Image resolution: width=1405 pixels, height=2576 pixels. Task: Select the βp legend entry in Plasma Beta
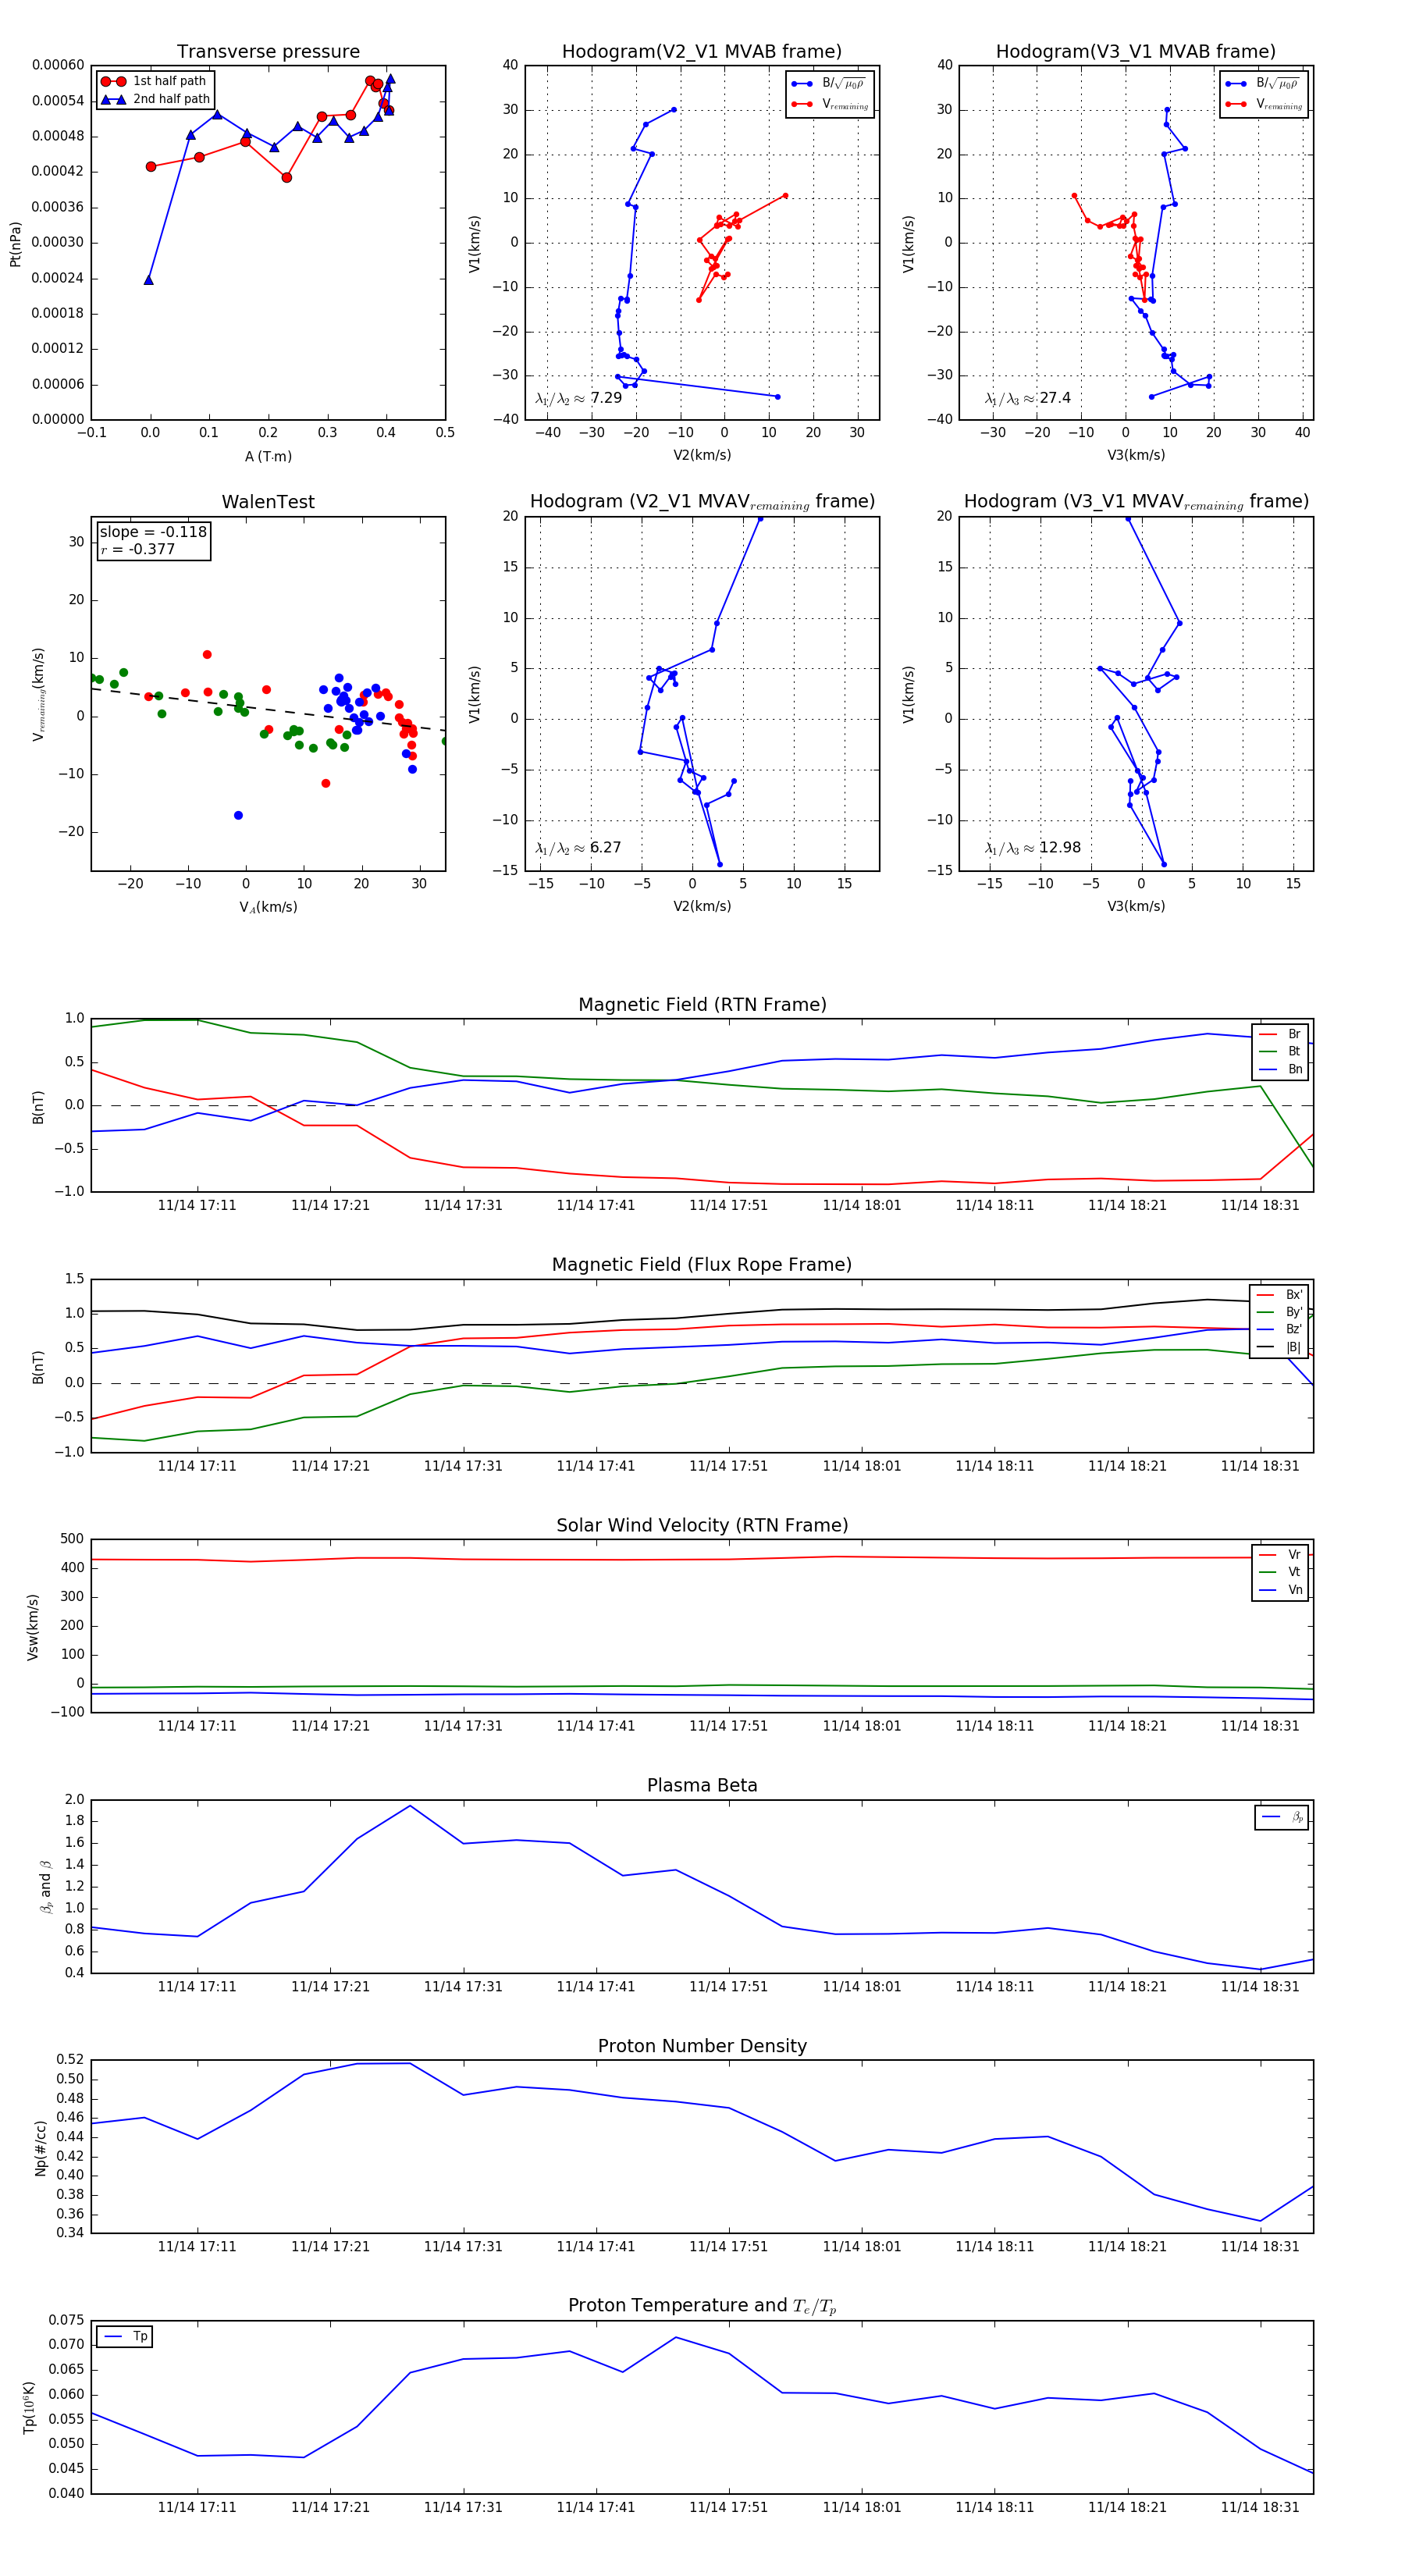tap(1282, 1817)
